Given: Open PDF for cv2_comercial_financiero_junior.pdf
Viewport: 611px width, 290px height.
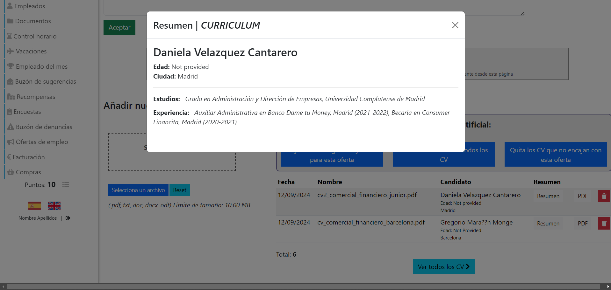Looking at the screenshot, I should [583, 196].
